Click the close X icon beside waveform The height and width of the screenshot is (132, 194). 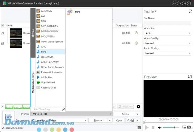click(2, 107)
